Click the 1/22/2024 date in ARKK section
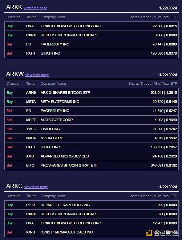182x240 pixels. coord(168,8)
